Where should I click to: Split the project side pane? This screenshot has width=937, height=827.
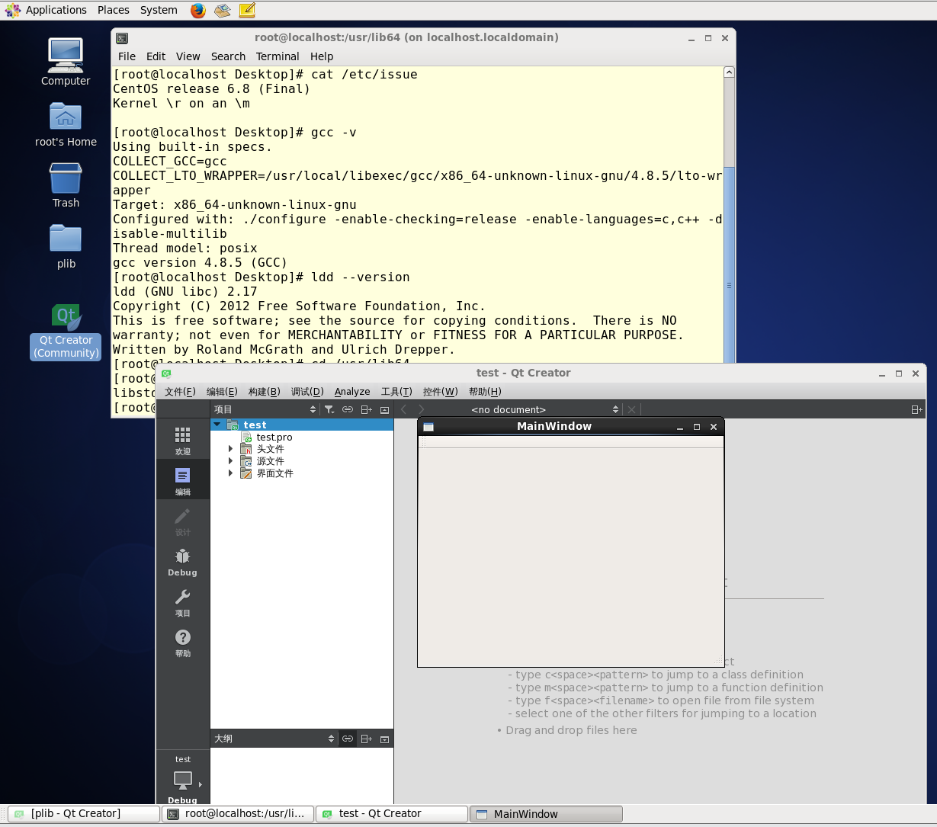tap(367, 409)
